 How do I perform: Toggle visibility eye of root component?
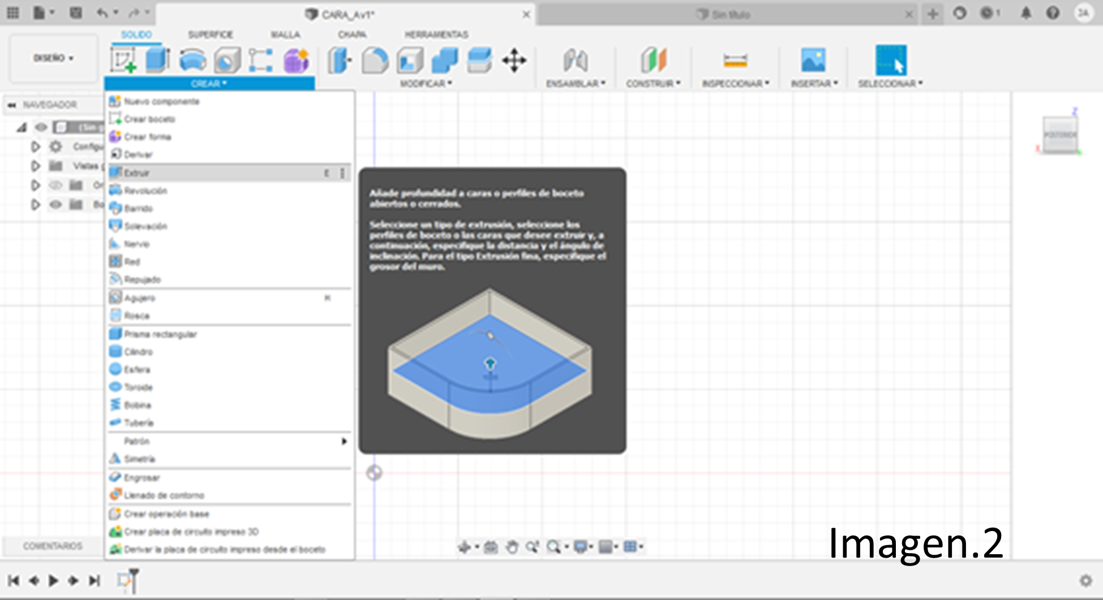tap(41, 127)
